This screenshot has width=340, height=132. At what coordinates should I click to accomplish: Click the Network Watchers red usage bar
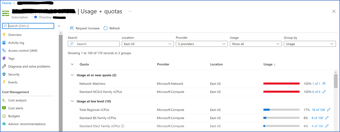282,84
